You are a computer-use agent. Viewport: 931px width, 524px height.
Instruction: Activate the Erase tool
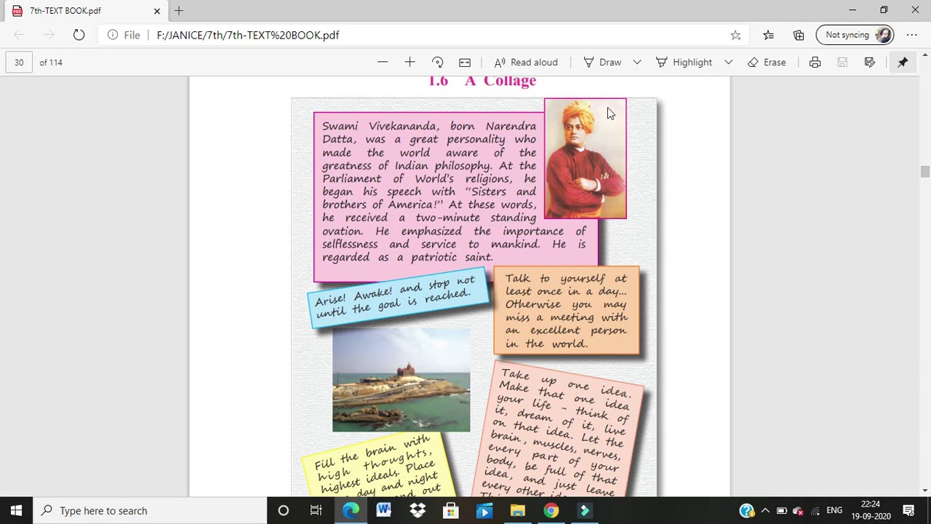(x=767, y=63)
